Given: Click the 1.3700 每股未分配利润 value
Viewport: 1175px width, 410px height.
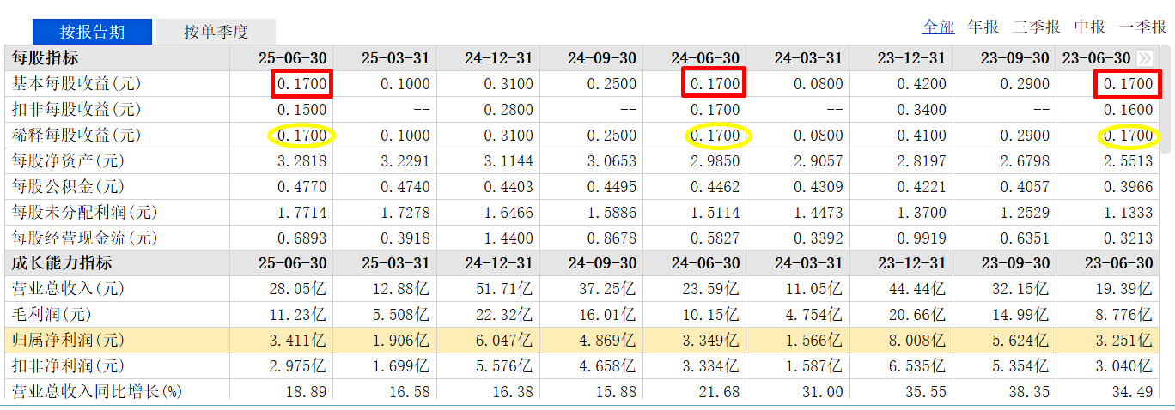Looking at the screenshot, I should point(921,212).
